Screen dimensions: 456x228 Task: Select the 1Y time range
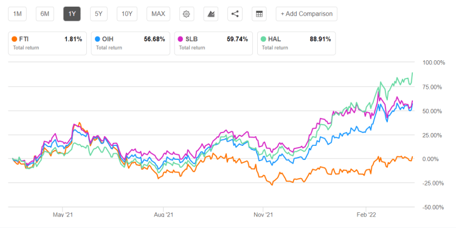point(72,14)
